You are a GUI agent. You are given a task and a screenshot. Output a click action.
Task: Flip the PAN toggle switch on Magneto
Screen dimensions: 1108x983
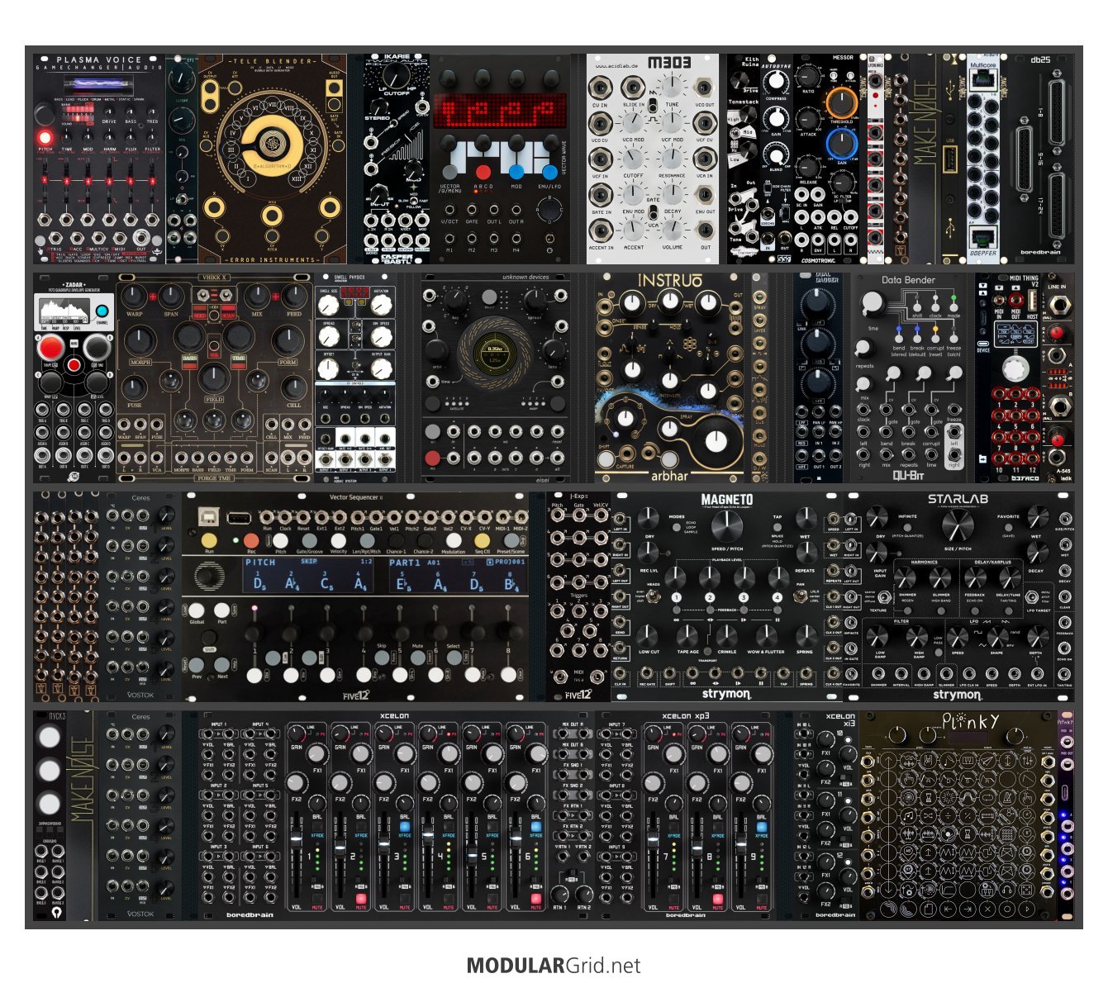point(801,597)
